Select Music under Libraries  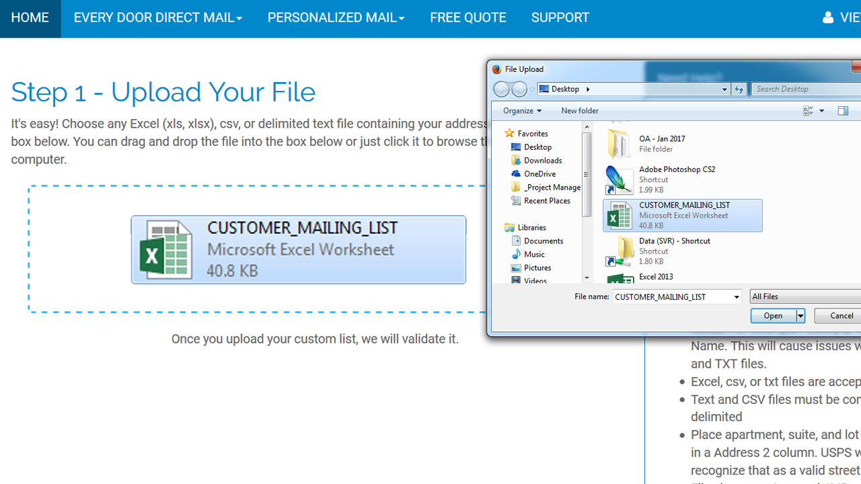[534, 254]
